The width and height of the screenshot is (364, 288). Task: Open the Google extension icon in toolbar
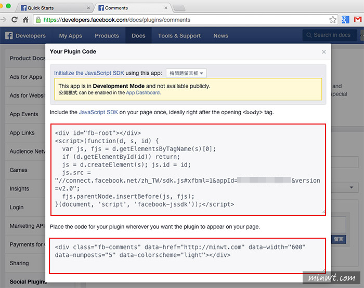345,20
